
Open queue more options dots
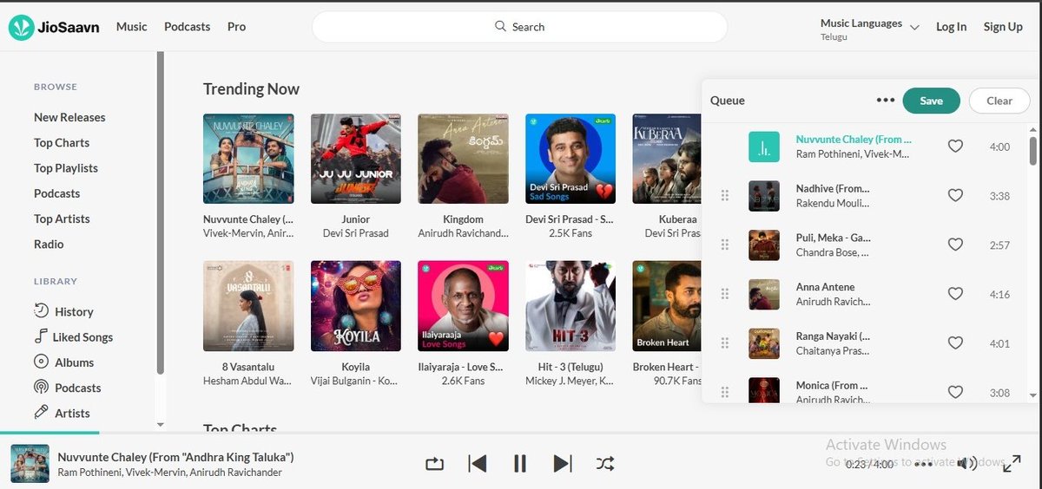click(886, 101)
